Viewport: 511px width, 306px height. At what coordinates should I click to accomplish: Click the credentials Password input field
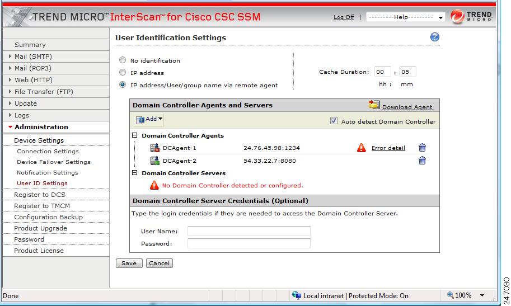click(249, 243)
